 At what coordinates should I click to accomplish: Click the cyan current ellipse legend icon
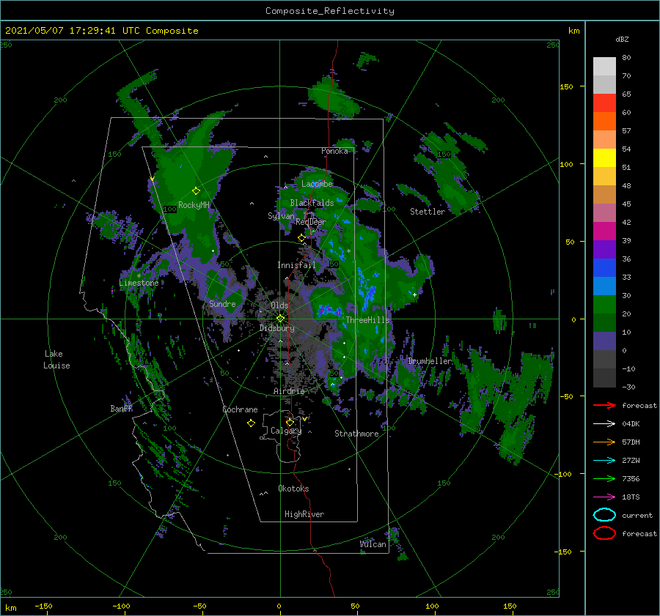tap(604, 515)
